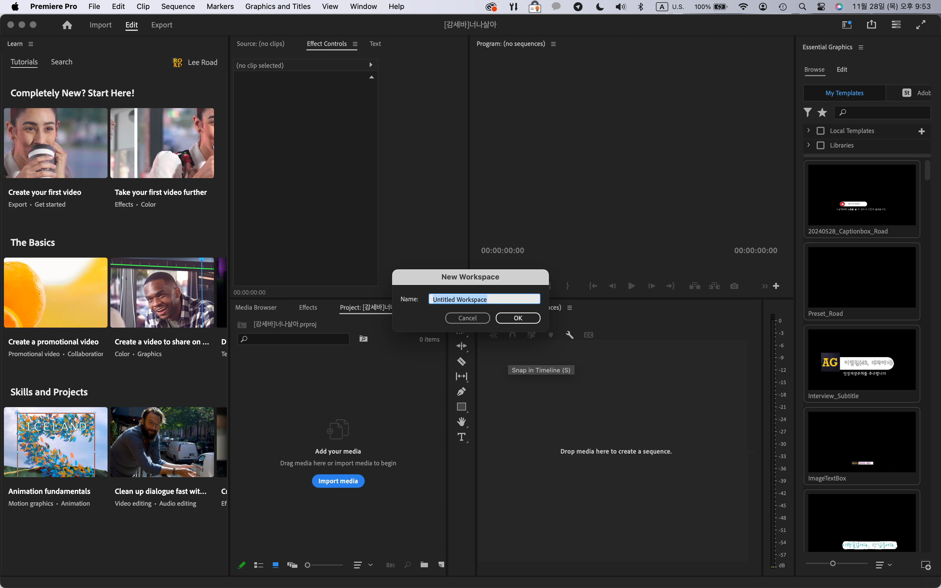Check the Local Templates checkbox
Screen dimensions: 941x588
[821, 131]
